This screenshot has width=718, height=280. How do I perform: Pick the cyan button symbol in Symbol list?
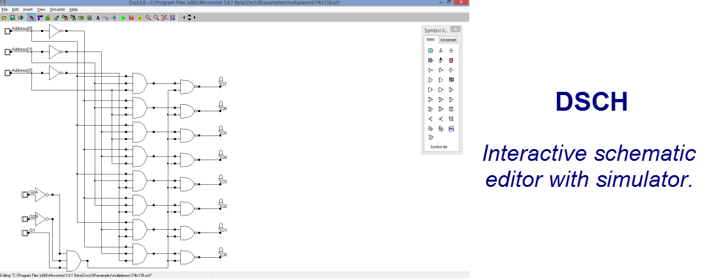click(x=430, y=51)
